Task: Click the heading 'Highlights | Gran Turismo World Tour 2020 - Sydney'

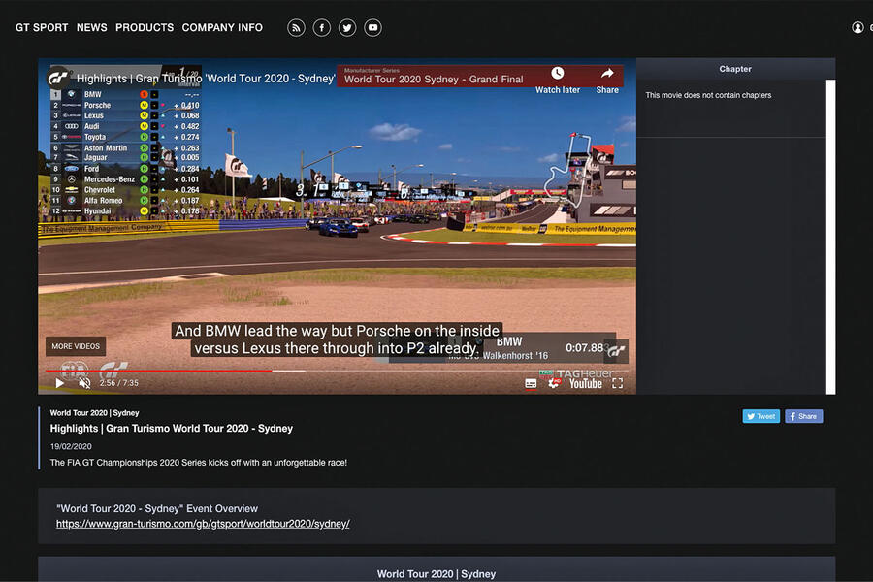Action: click(172, 429)
